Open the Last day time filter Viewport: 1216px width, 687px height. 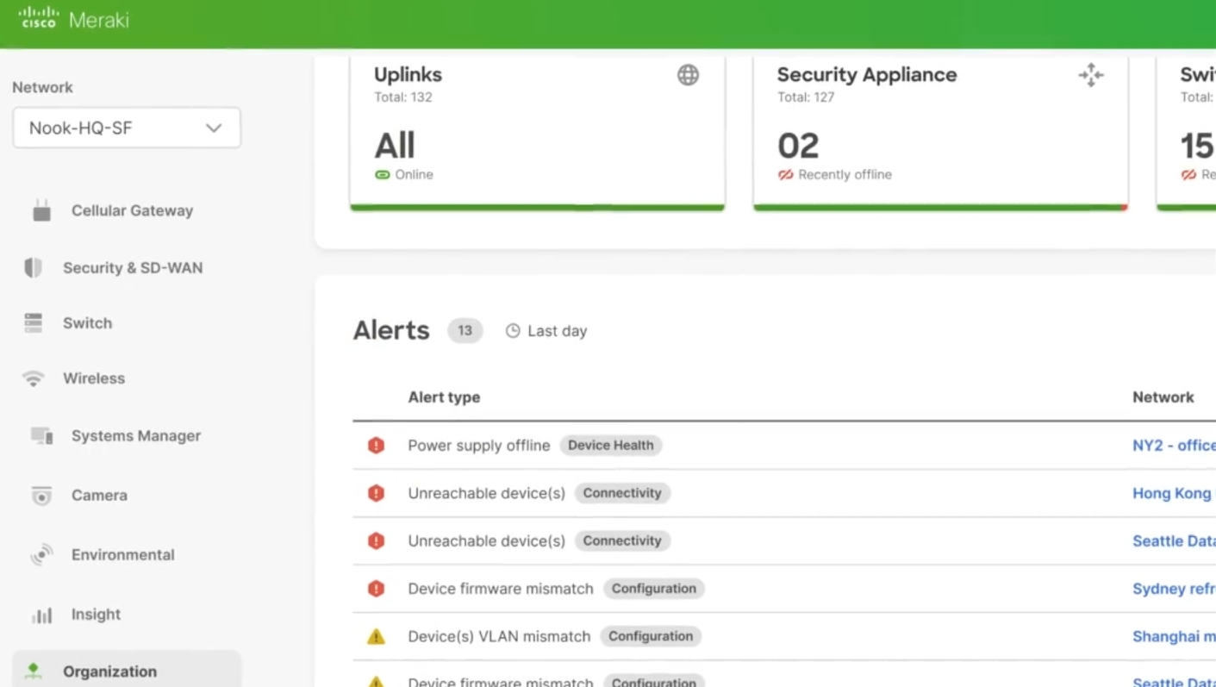pyautogui.click(x=546, y=331)
